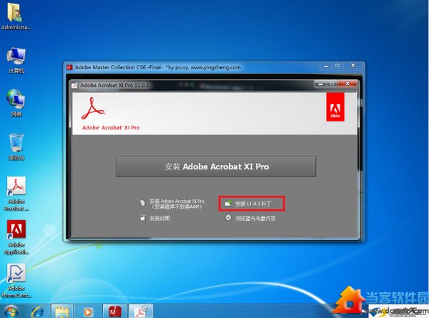This screenshot has width=429, height=318.
Task: Open Windows Explorer from taskbar
Action: (x=62, y=312)
